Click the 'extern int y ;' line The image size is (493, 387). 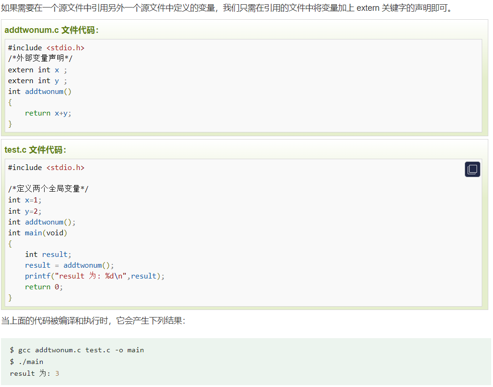click(x=38, y=81)
